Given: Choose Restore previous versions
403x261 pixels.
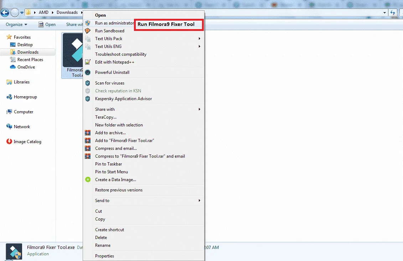Looking at the screenshot, I should [x=143, y=190].
